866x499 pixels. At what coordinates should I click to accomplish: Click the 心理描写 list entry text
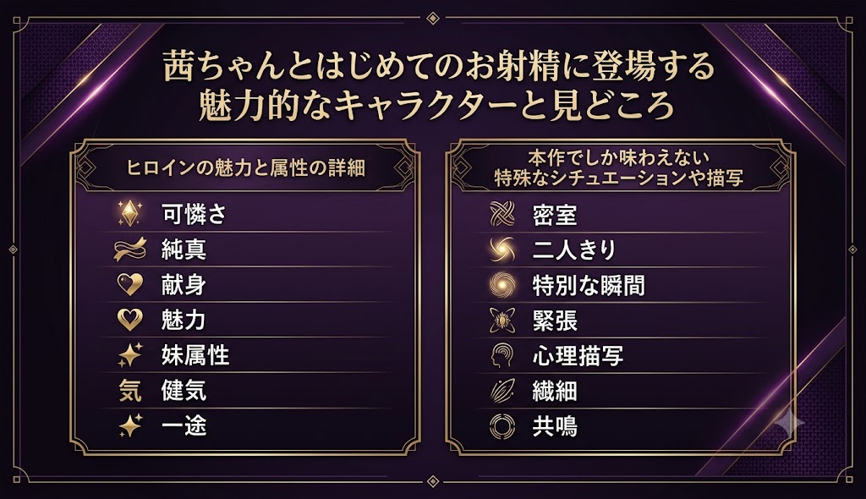click(578, 356)
